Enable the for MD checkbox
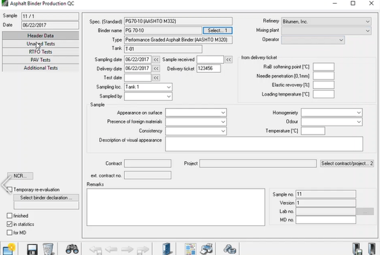Screen dimensions: 380x255 click(x=10, y=233)
